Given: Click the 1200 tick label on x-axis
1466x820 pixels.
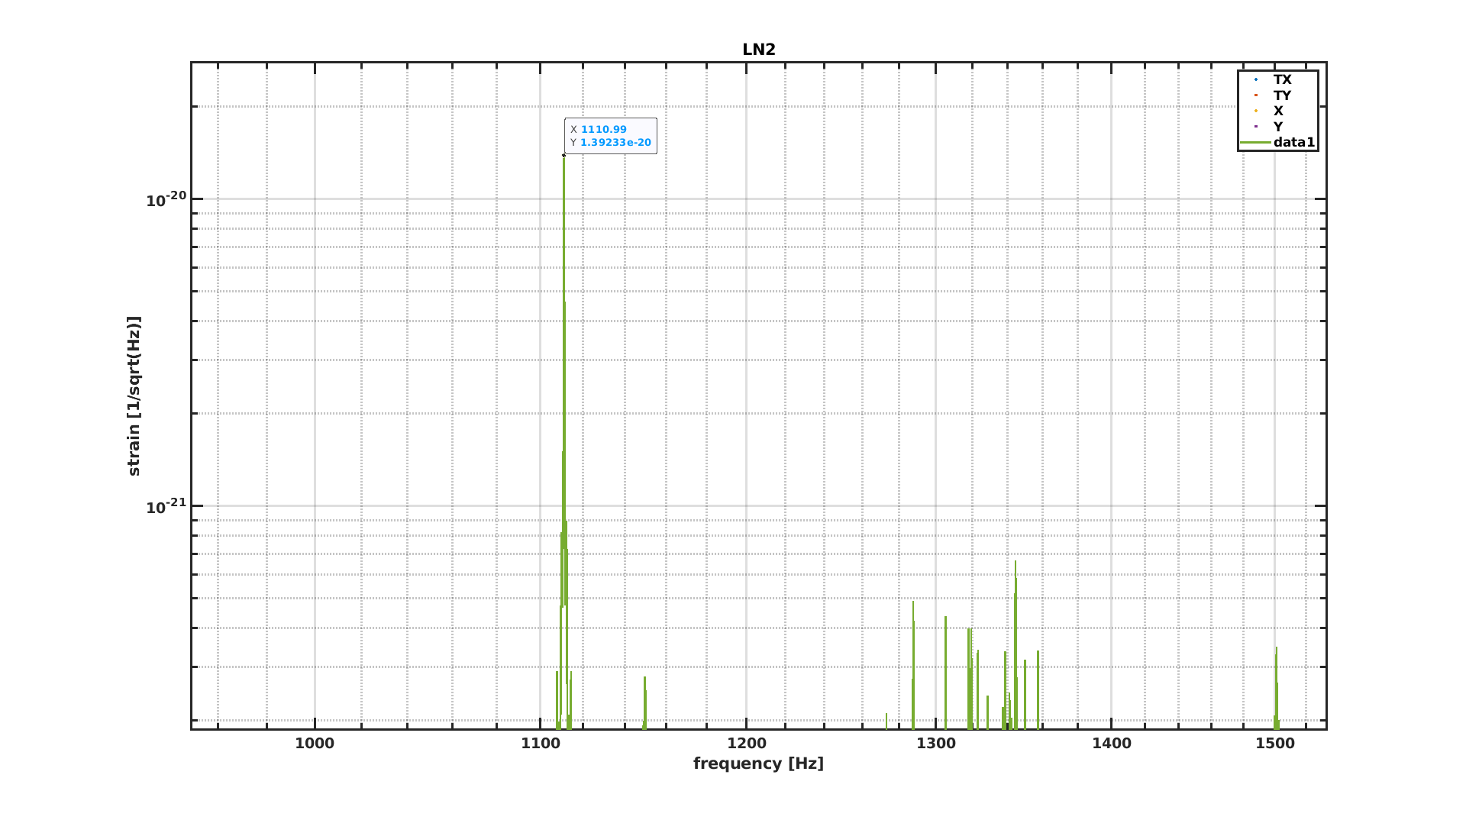Looking at the screenshot, I should (747, 744).
